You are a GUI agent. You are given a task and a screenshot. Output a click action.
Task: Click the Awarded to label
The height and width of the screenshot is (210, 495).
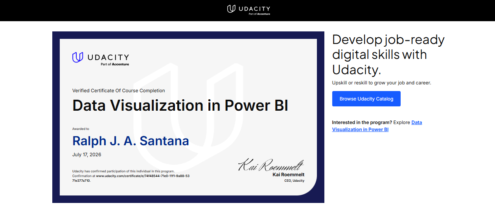pos(81,129)
